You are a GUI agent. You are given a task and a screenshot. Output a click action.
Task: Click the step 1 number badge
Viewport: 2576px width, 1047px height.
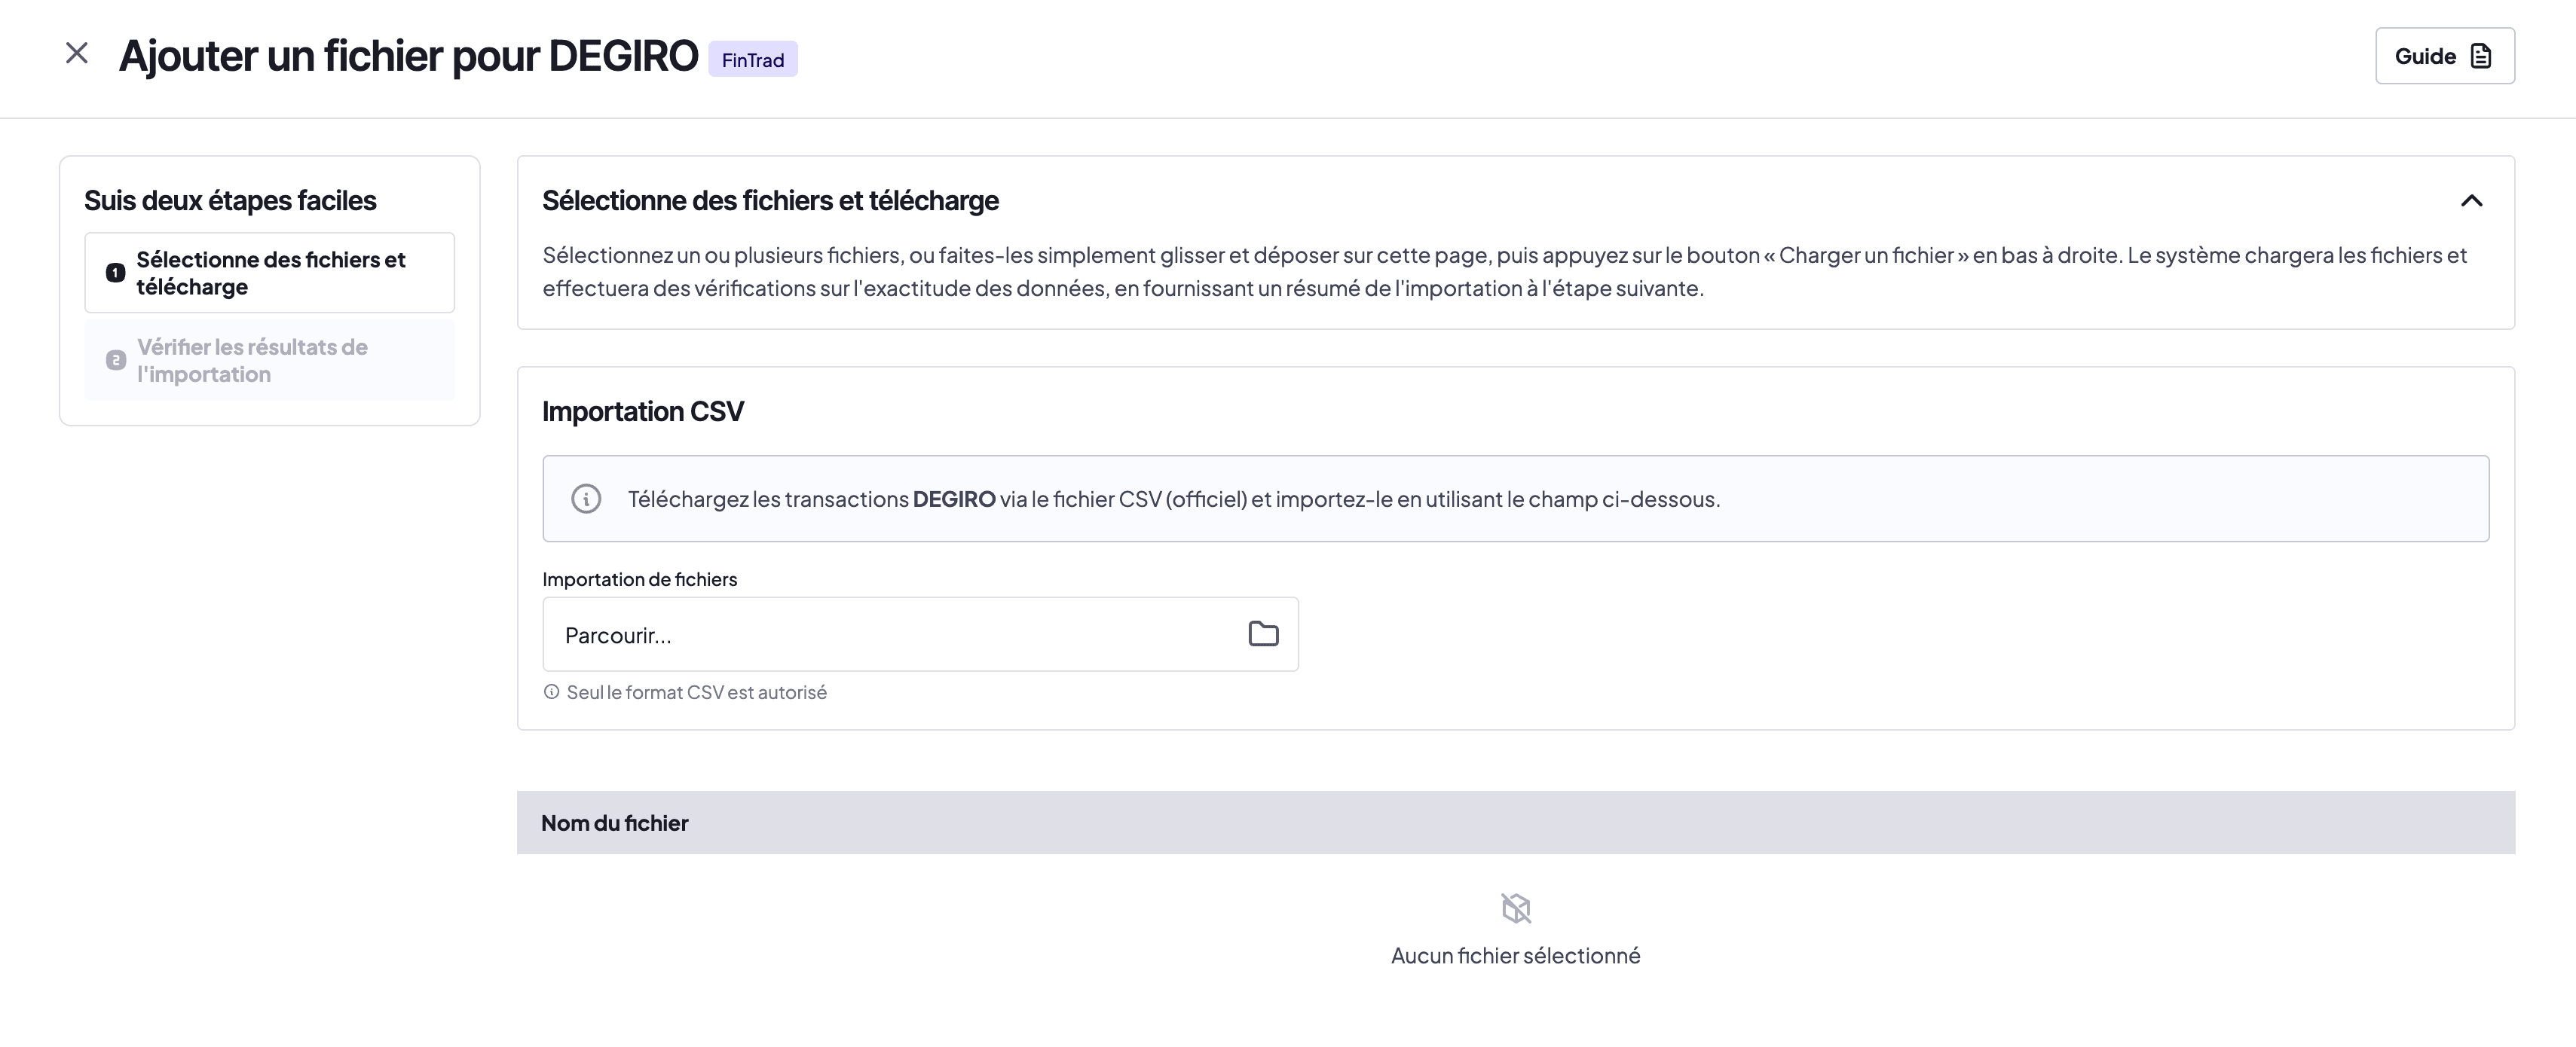116,273
